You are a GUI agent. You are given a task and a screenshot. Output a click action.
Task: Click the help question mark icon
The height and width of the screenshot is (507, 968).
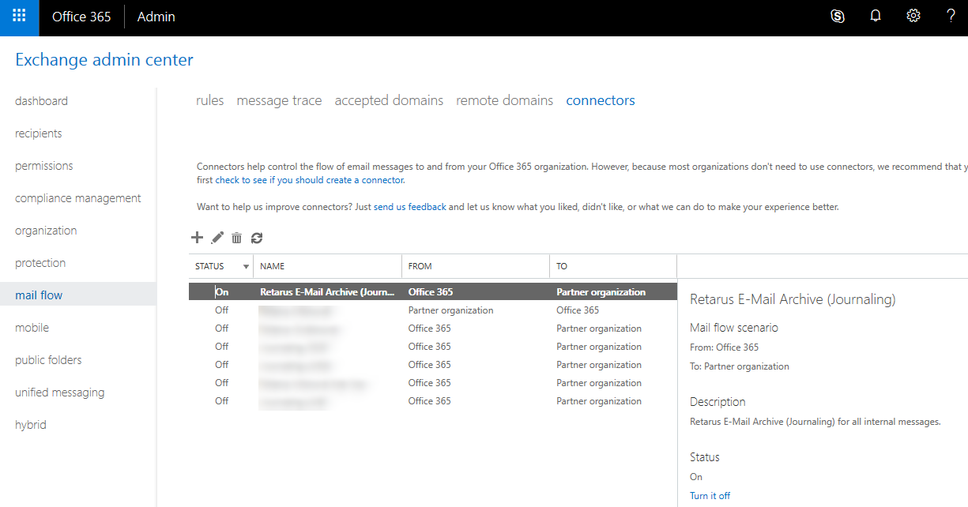pyautogui.click(x=951, y=17)
